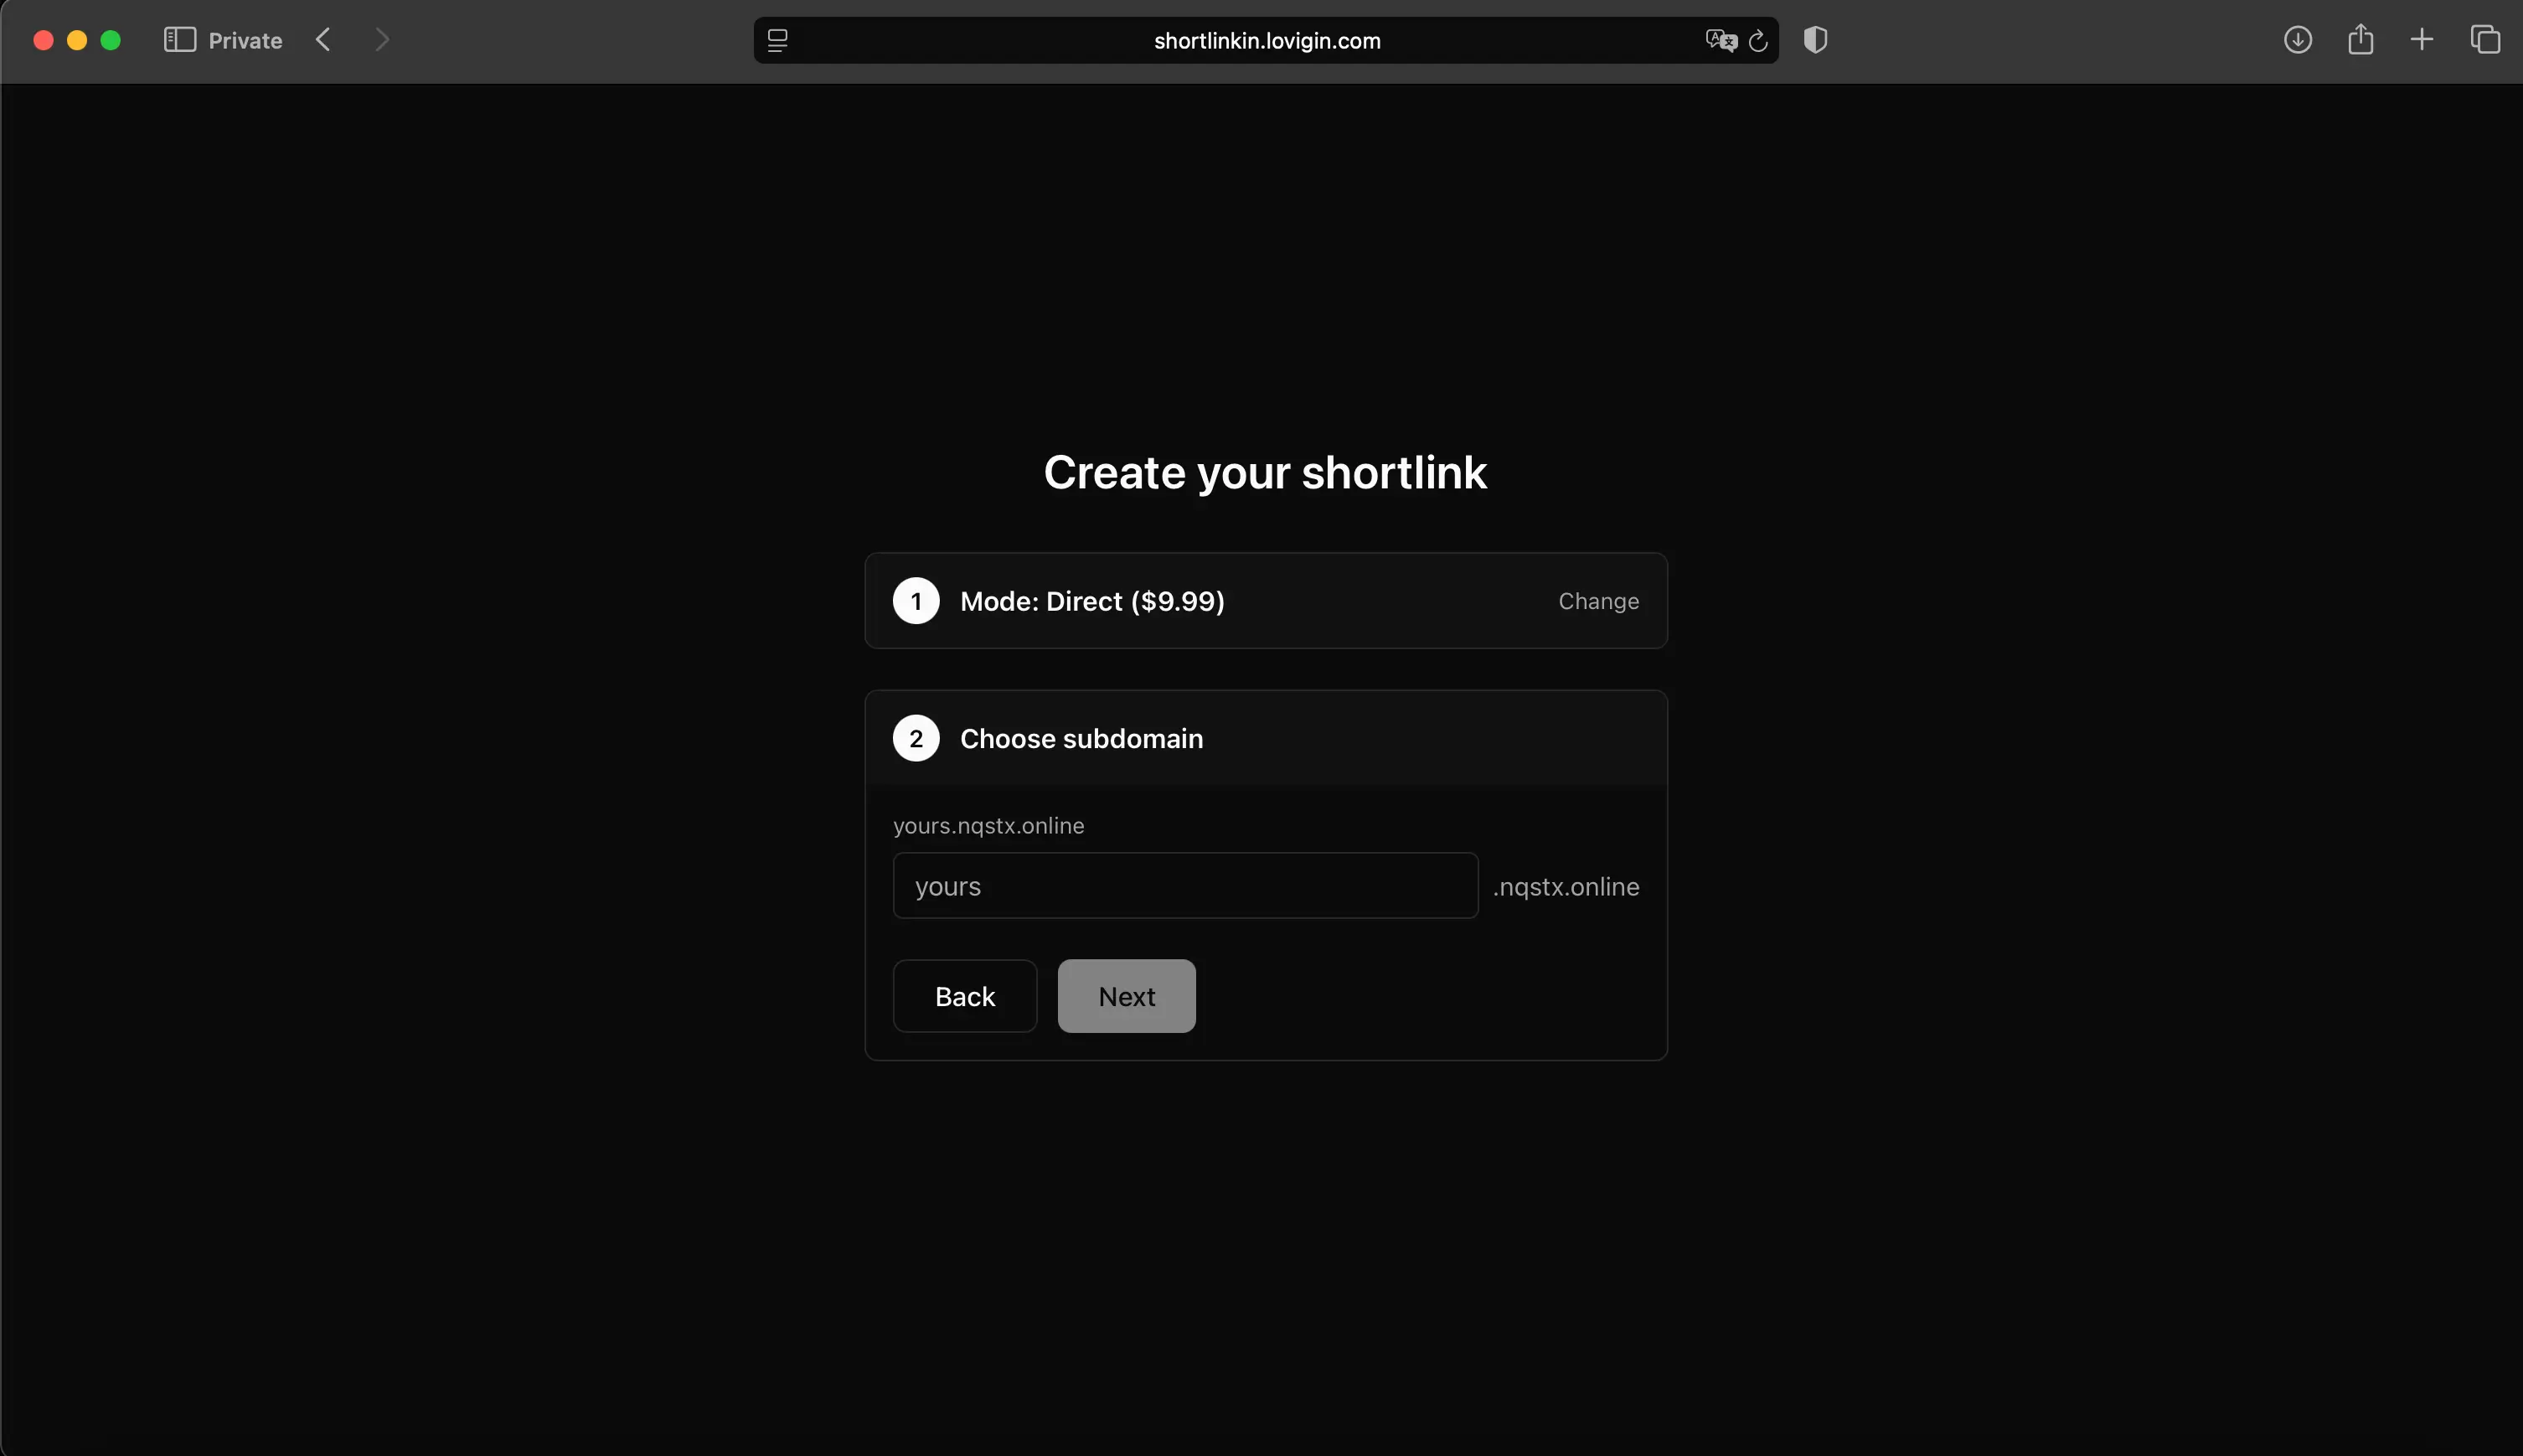The image size is (2523, 1456).
Task: Focus the subdomain input field
Action: 1184,885
